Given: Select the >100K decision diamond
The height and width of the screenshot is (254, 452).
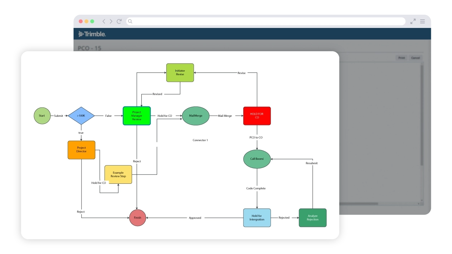Looking at the screenshot, I should click(81, 116).
